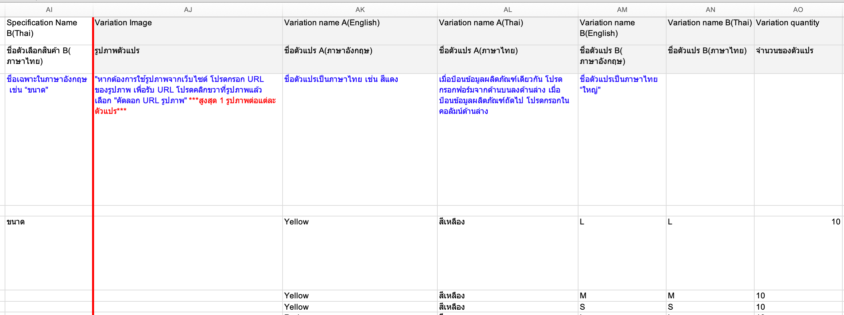Select quantity '10' in the S row
The image size is (844, 315).
click(x=798, y=307)
